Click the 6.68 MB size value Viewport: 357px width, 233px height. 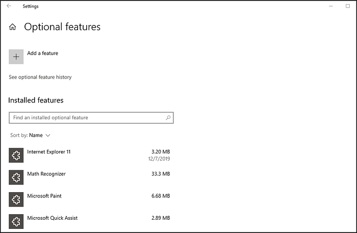point(161,196)
